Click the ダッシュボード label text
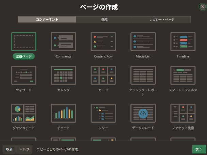Image resolution: width=207 pixels, height=155 pixels. tap(23, 128)
